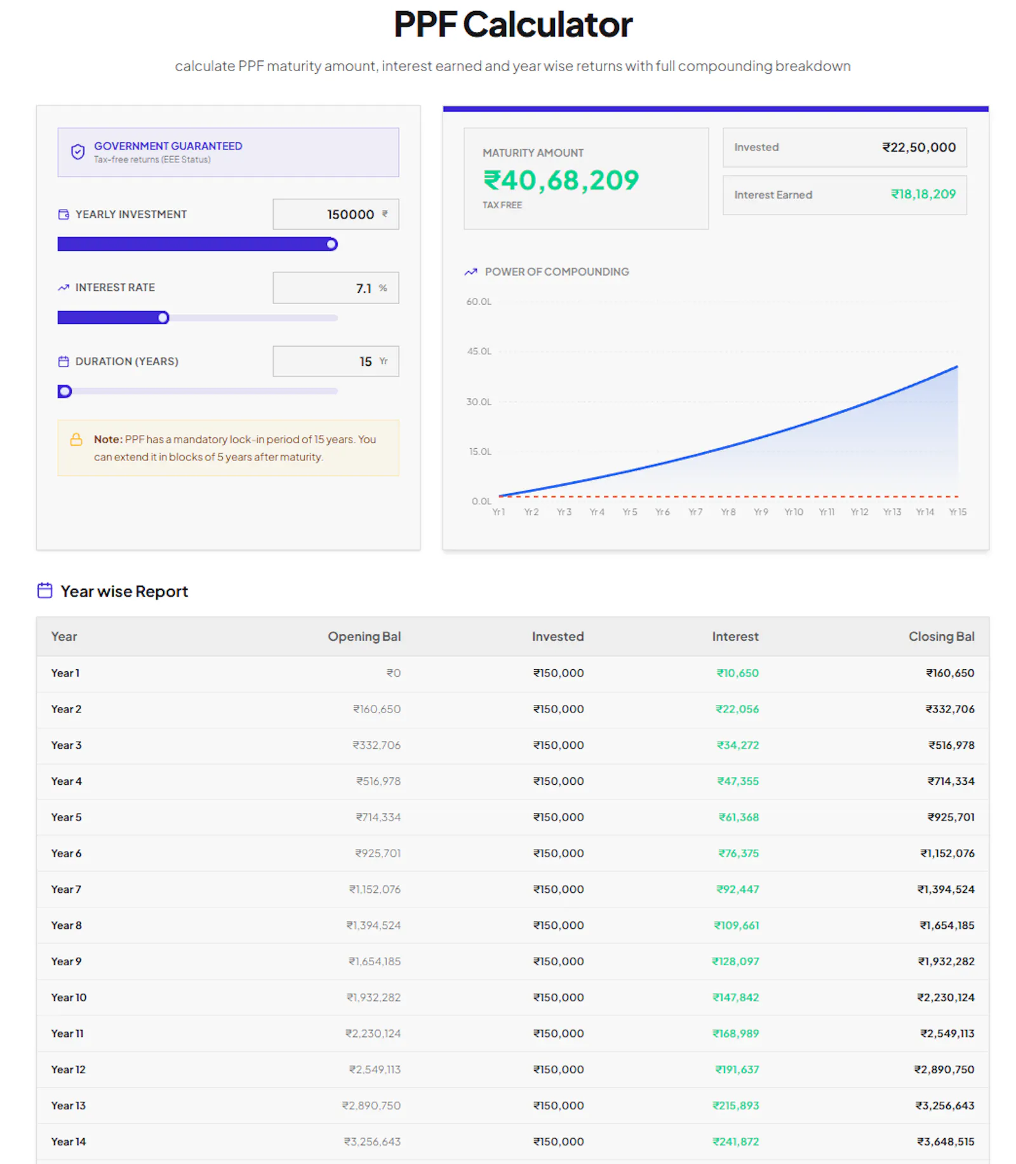Click the Year 14 row label
This screenshot has width=1016, height=1164.
coord(68,1142)
